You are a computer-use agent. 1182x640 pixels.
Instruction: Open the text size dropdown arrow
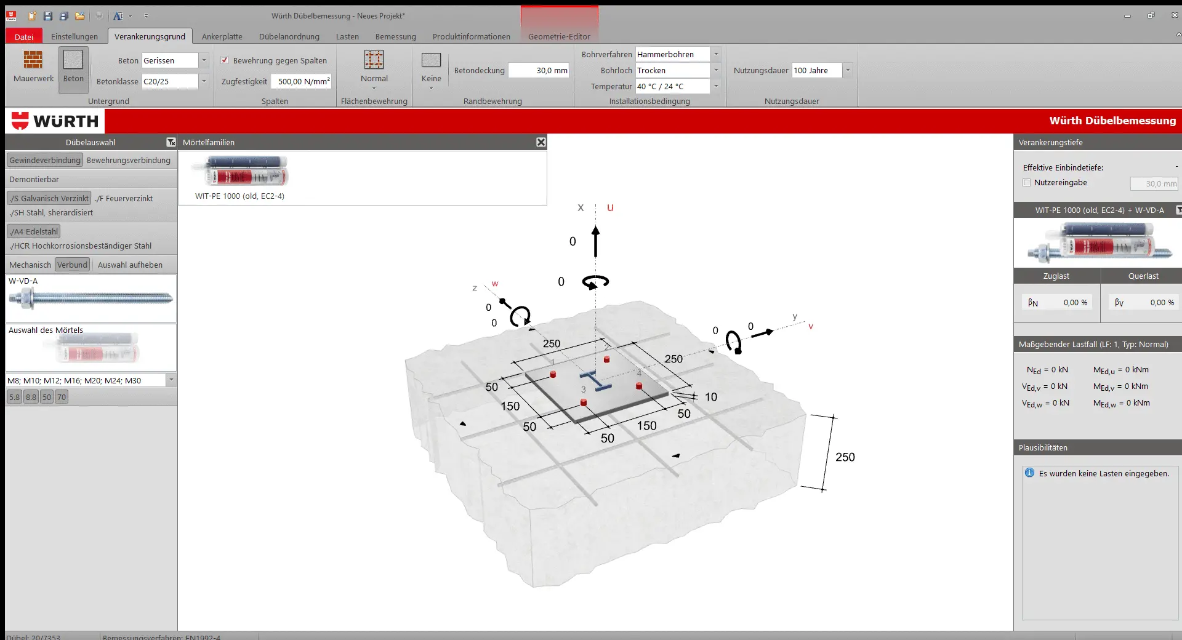130,16
